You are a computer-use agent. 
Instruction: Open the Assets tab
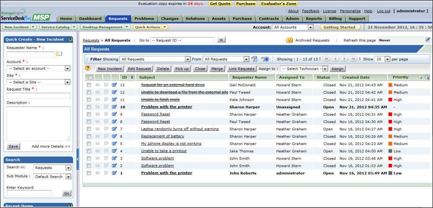218,19
